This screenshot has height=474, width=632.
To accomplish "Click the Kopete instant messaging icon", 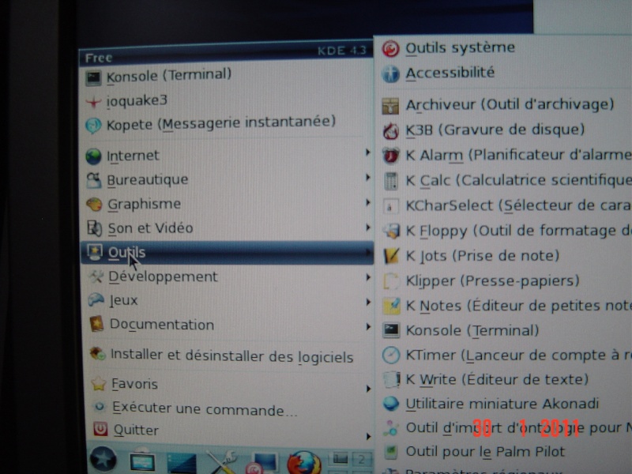I will pyautogui.click(x=93, y=126).
